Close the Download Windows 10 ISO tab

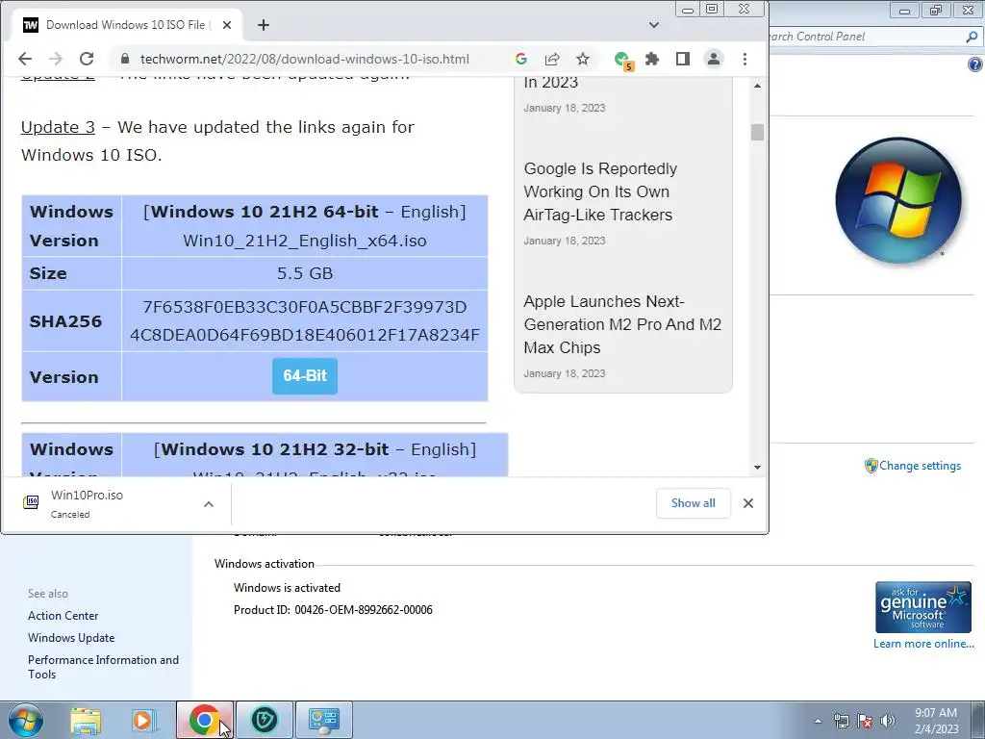227,25
